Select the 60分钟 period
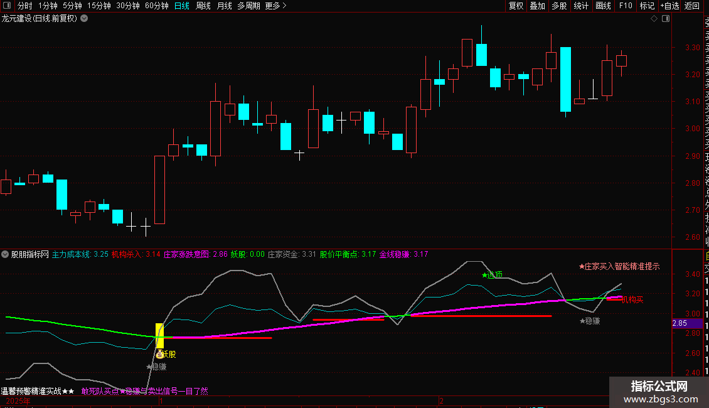Image resolution: width=709 pixels, height=408 pixels. pyautogui.click(x=157, y=6)
